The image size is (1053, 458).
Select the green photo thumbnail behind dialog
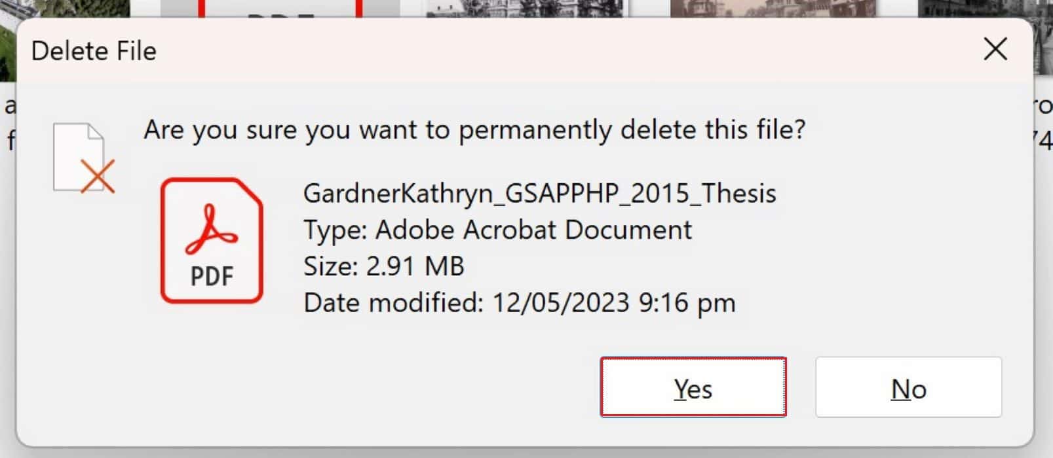pos(64,9)
